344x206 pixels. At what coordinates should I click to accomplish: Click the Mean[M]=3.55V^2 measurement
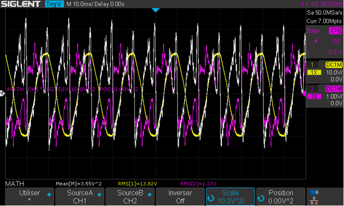click(79, 184)
